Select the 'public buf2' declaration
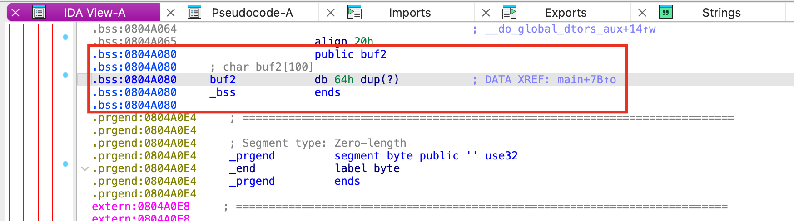 click(351, 54)
